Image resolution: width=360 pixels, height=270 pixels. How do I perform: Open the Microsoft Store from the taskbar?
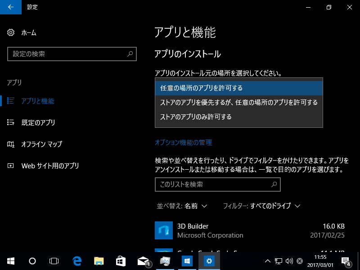pyautogui.click(x=120, y=261)
